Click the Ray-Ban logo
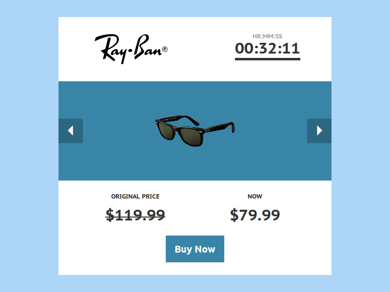This screenshot has height=292, width=390. [x=131, y=49]
